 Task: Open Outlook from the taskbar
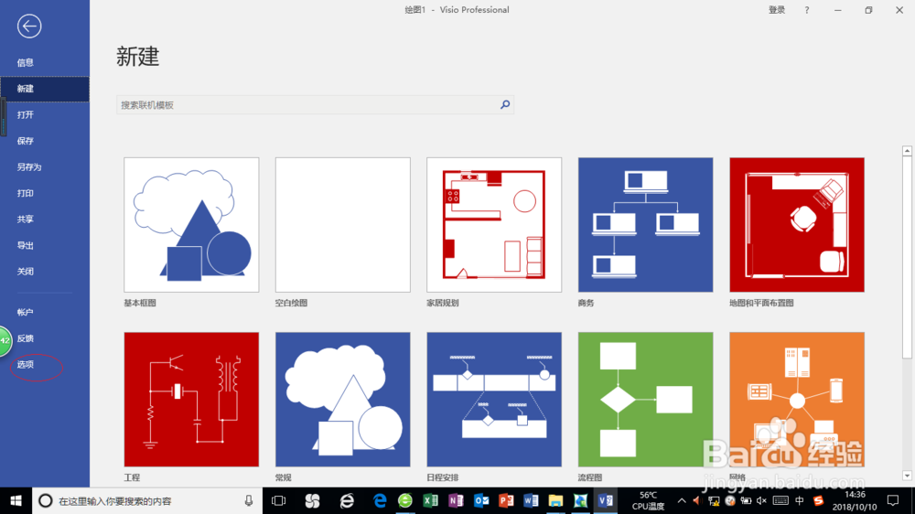tap(481, 500)
